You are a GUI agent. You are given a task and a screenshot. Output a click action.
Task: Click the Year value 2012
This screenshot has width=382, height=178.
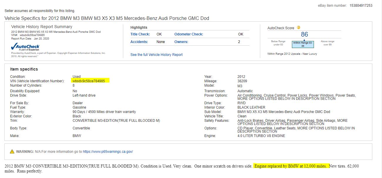(241, 77)
